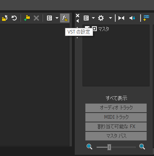The width and height of the screenshot is (154, 156).
Task: Click the grey delete X icon
Action: click(36, 18)
